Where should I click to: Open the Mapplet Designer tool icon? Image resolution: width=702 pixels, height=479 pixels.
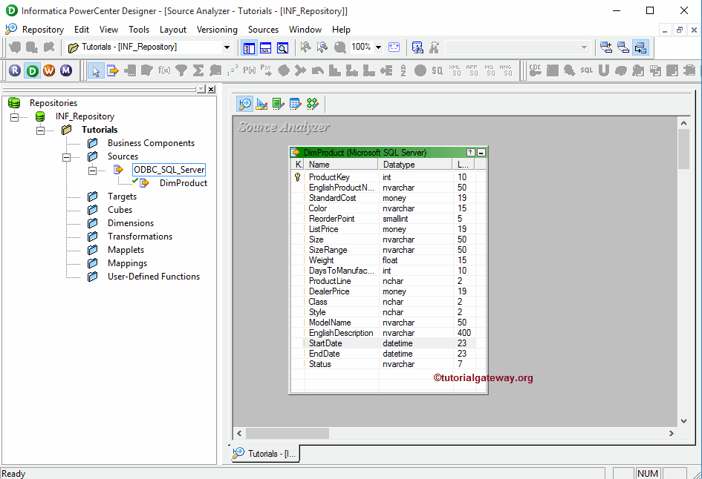point(296,104)
